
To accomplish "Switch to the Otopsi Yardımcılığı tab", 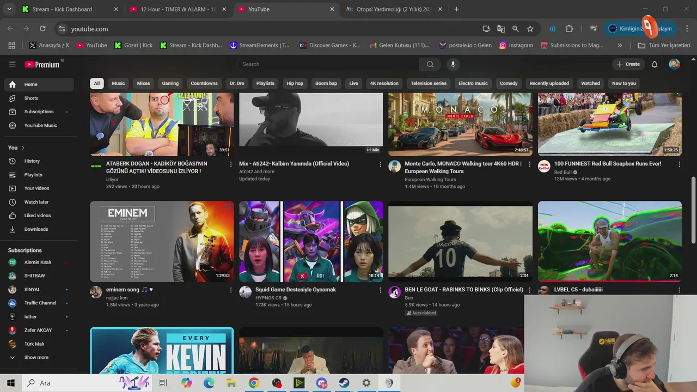I will click(x=394, y=9).
